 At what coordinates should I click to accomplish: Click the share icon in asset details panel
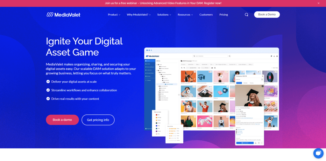[x=259, y=143]
